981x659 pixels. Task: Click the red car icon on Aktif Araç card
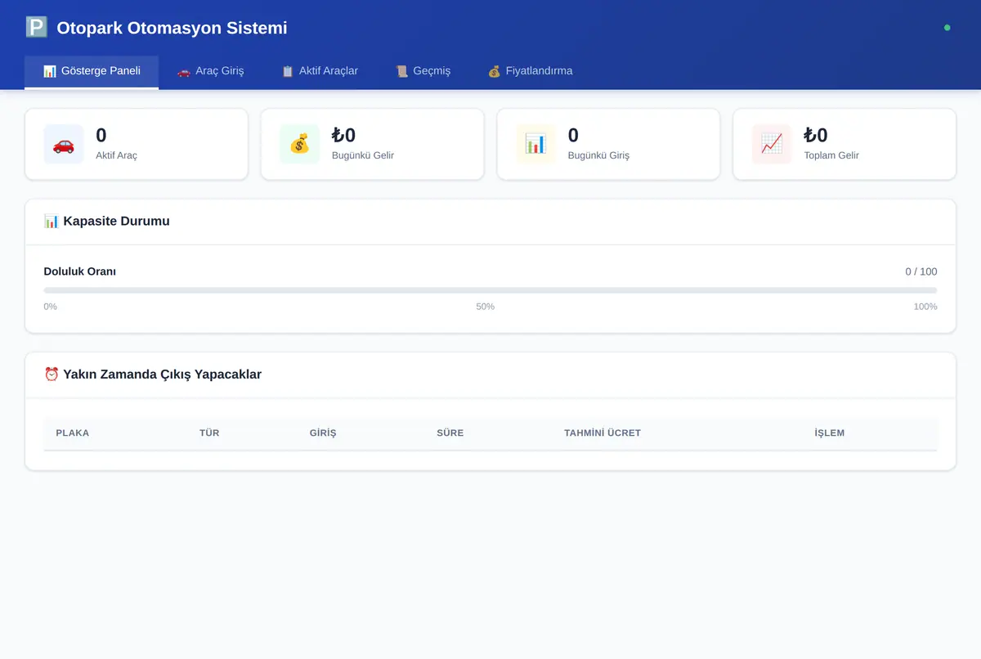point(64,145)
